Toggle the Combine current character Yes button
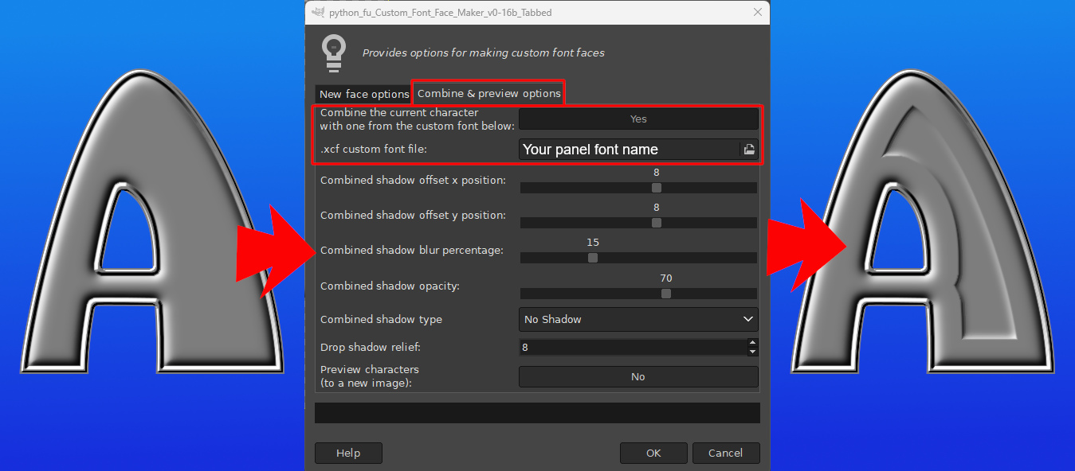Image resolution: width=1075 pixels, height=471 pixels. click(638, 119)
